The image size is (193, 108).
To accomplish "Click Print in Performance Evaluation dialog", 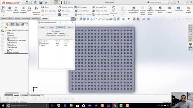I will (43, 28).
